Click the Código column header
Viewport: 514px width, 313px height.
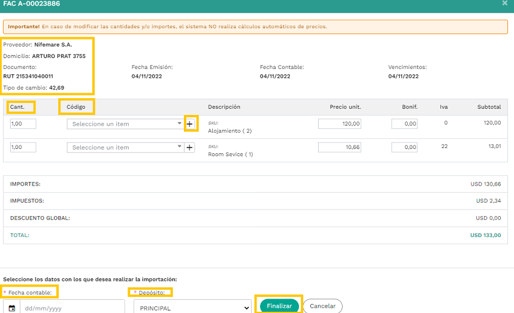[75, 107]
